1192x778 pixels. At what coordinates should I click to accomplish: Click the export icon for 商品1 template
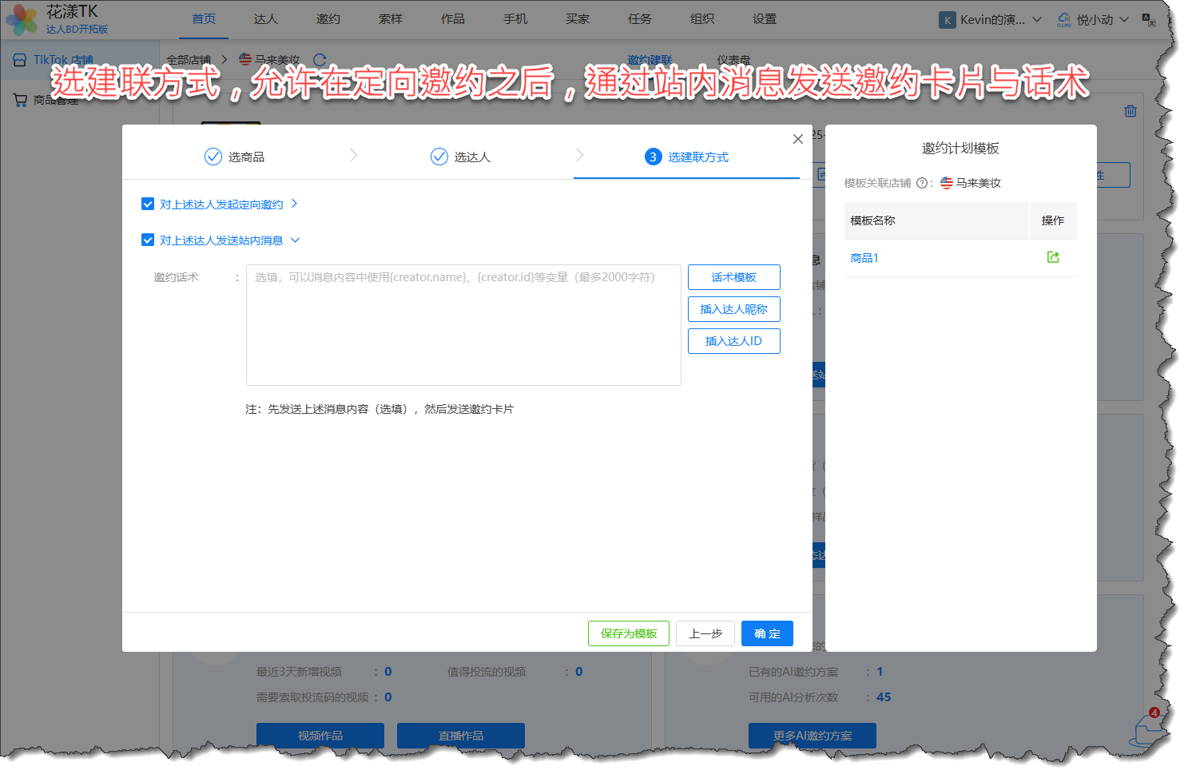point(1052,257)
